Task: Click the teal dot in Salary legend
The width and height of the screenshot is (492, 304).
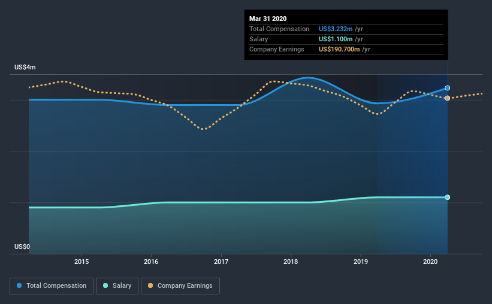Action: [x=105, y=285]
